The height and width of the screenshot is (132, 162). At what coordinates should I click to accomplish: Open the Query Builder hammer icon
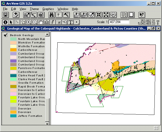point(66,15)
